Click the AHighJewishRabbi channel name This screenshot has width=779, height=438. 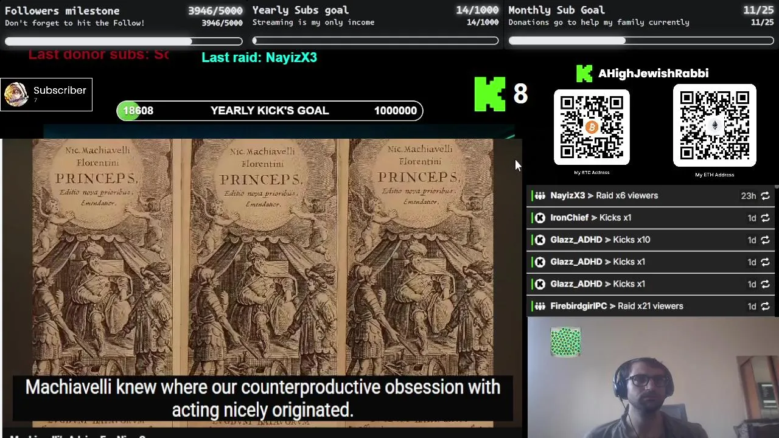click(653, 74)
